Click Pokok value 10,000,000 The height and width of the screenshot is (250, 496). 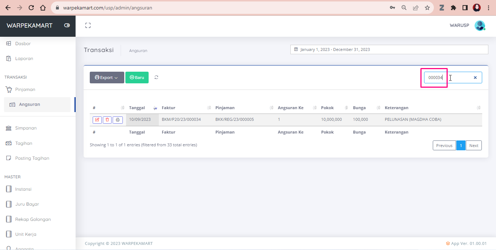pyautogui.click(x=331, y=119)
